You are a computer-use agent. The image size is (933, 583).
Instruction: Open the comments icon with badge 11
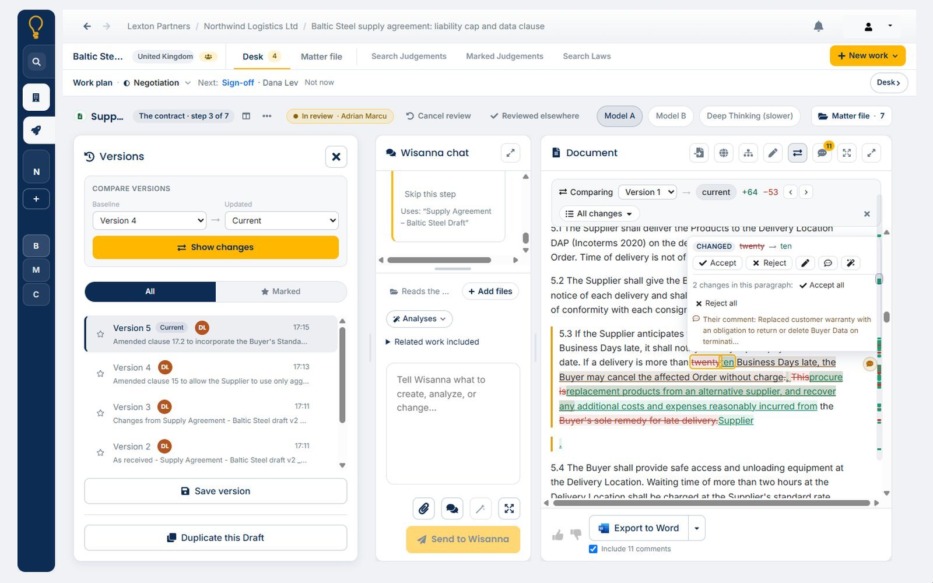click(822, 153)
